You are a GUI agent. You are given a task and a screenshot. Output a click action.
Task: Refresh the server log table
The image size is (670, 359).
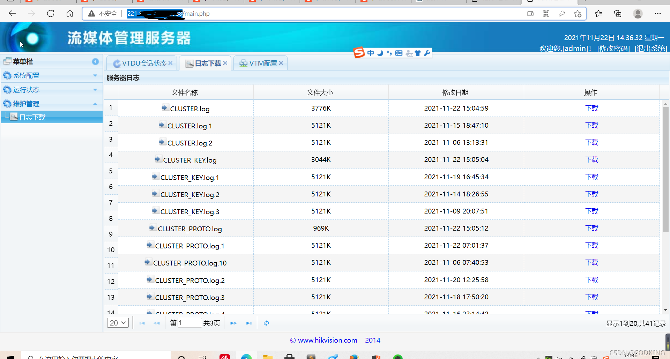tap(266, 323)
